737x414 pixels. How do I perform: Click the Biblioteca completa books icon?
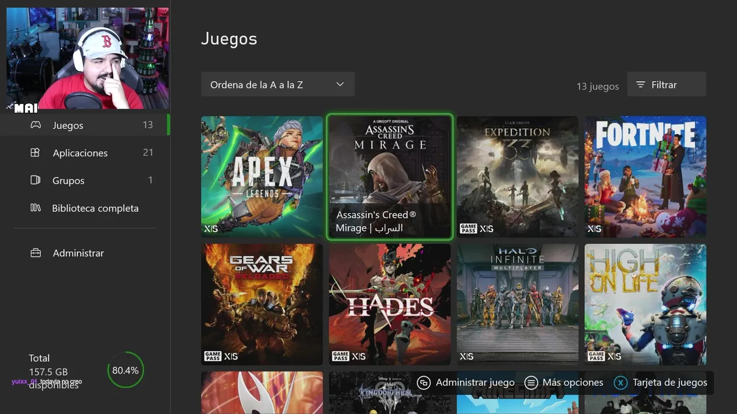(x=36, y=208)
